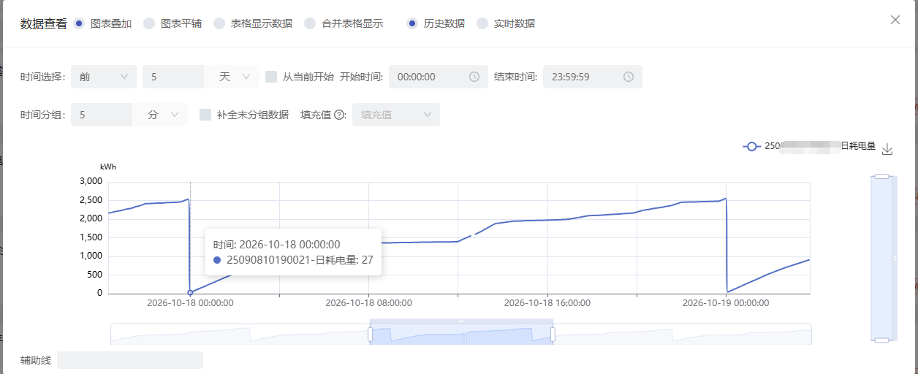Screen dimensions: 918x374
Task: Show help for 填充值 question icon
Action: tap(339, 115)
